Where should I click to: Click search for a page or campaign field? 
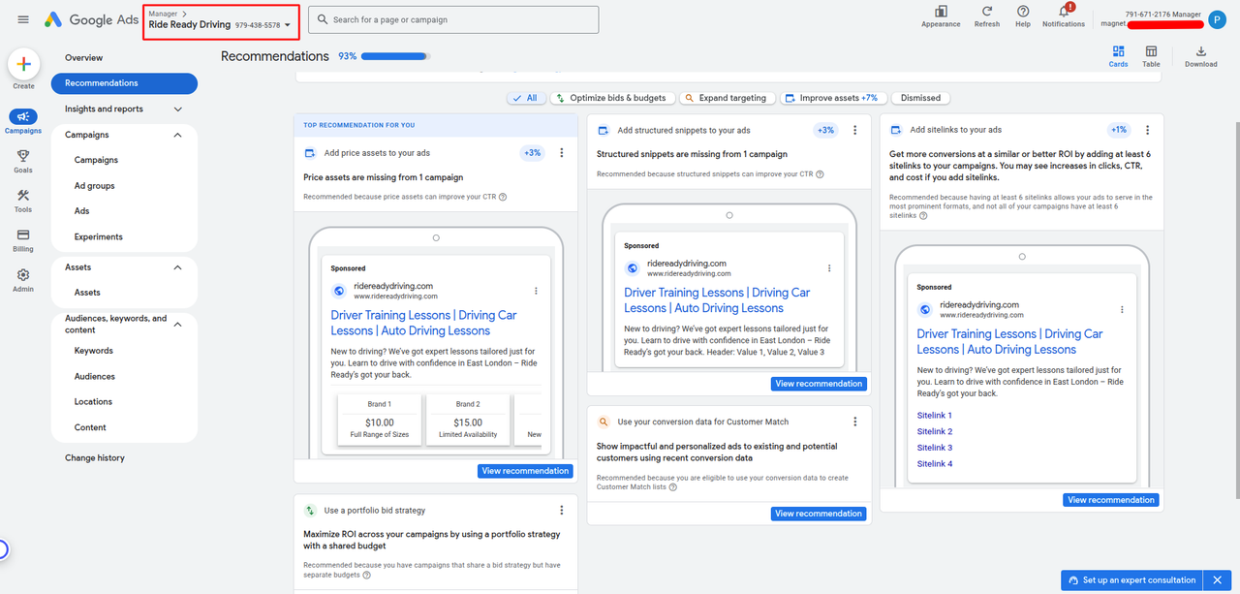pyautogui.click(x=453, y=19)
